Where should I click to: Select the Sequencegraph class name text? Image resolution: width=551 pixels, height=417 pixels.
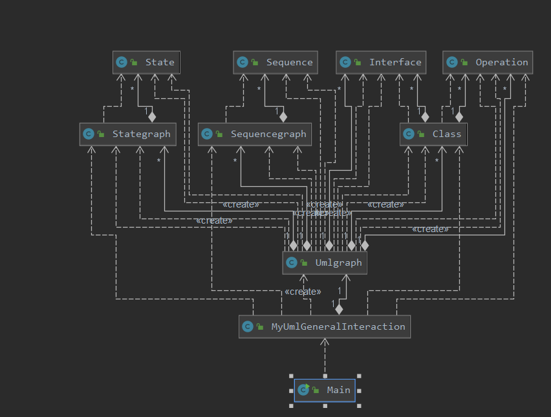click(268, 134)
